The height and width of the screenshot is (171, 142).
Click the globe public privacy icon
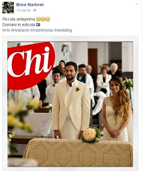coord(35,10)
